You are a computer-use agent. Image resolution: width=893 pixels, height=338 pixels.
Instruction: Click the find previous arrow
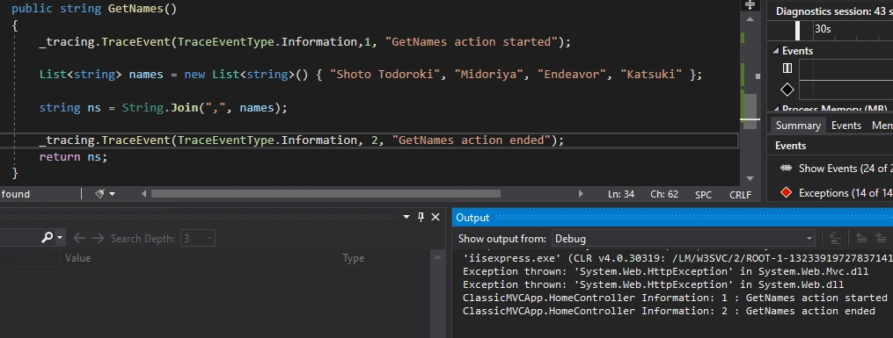pos(79,239)
